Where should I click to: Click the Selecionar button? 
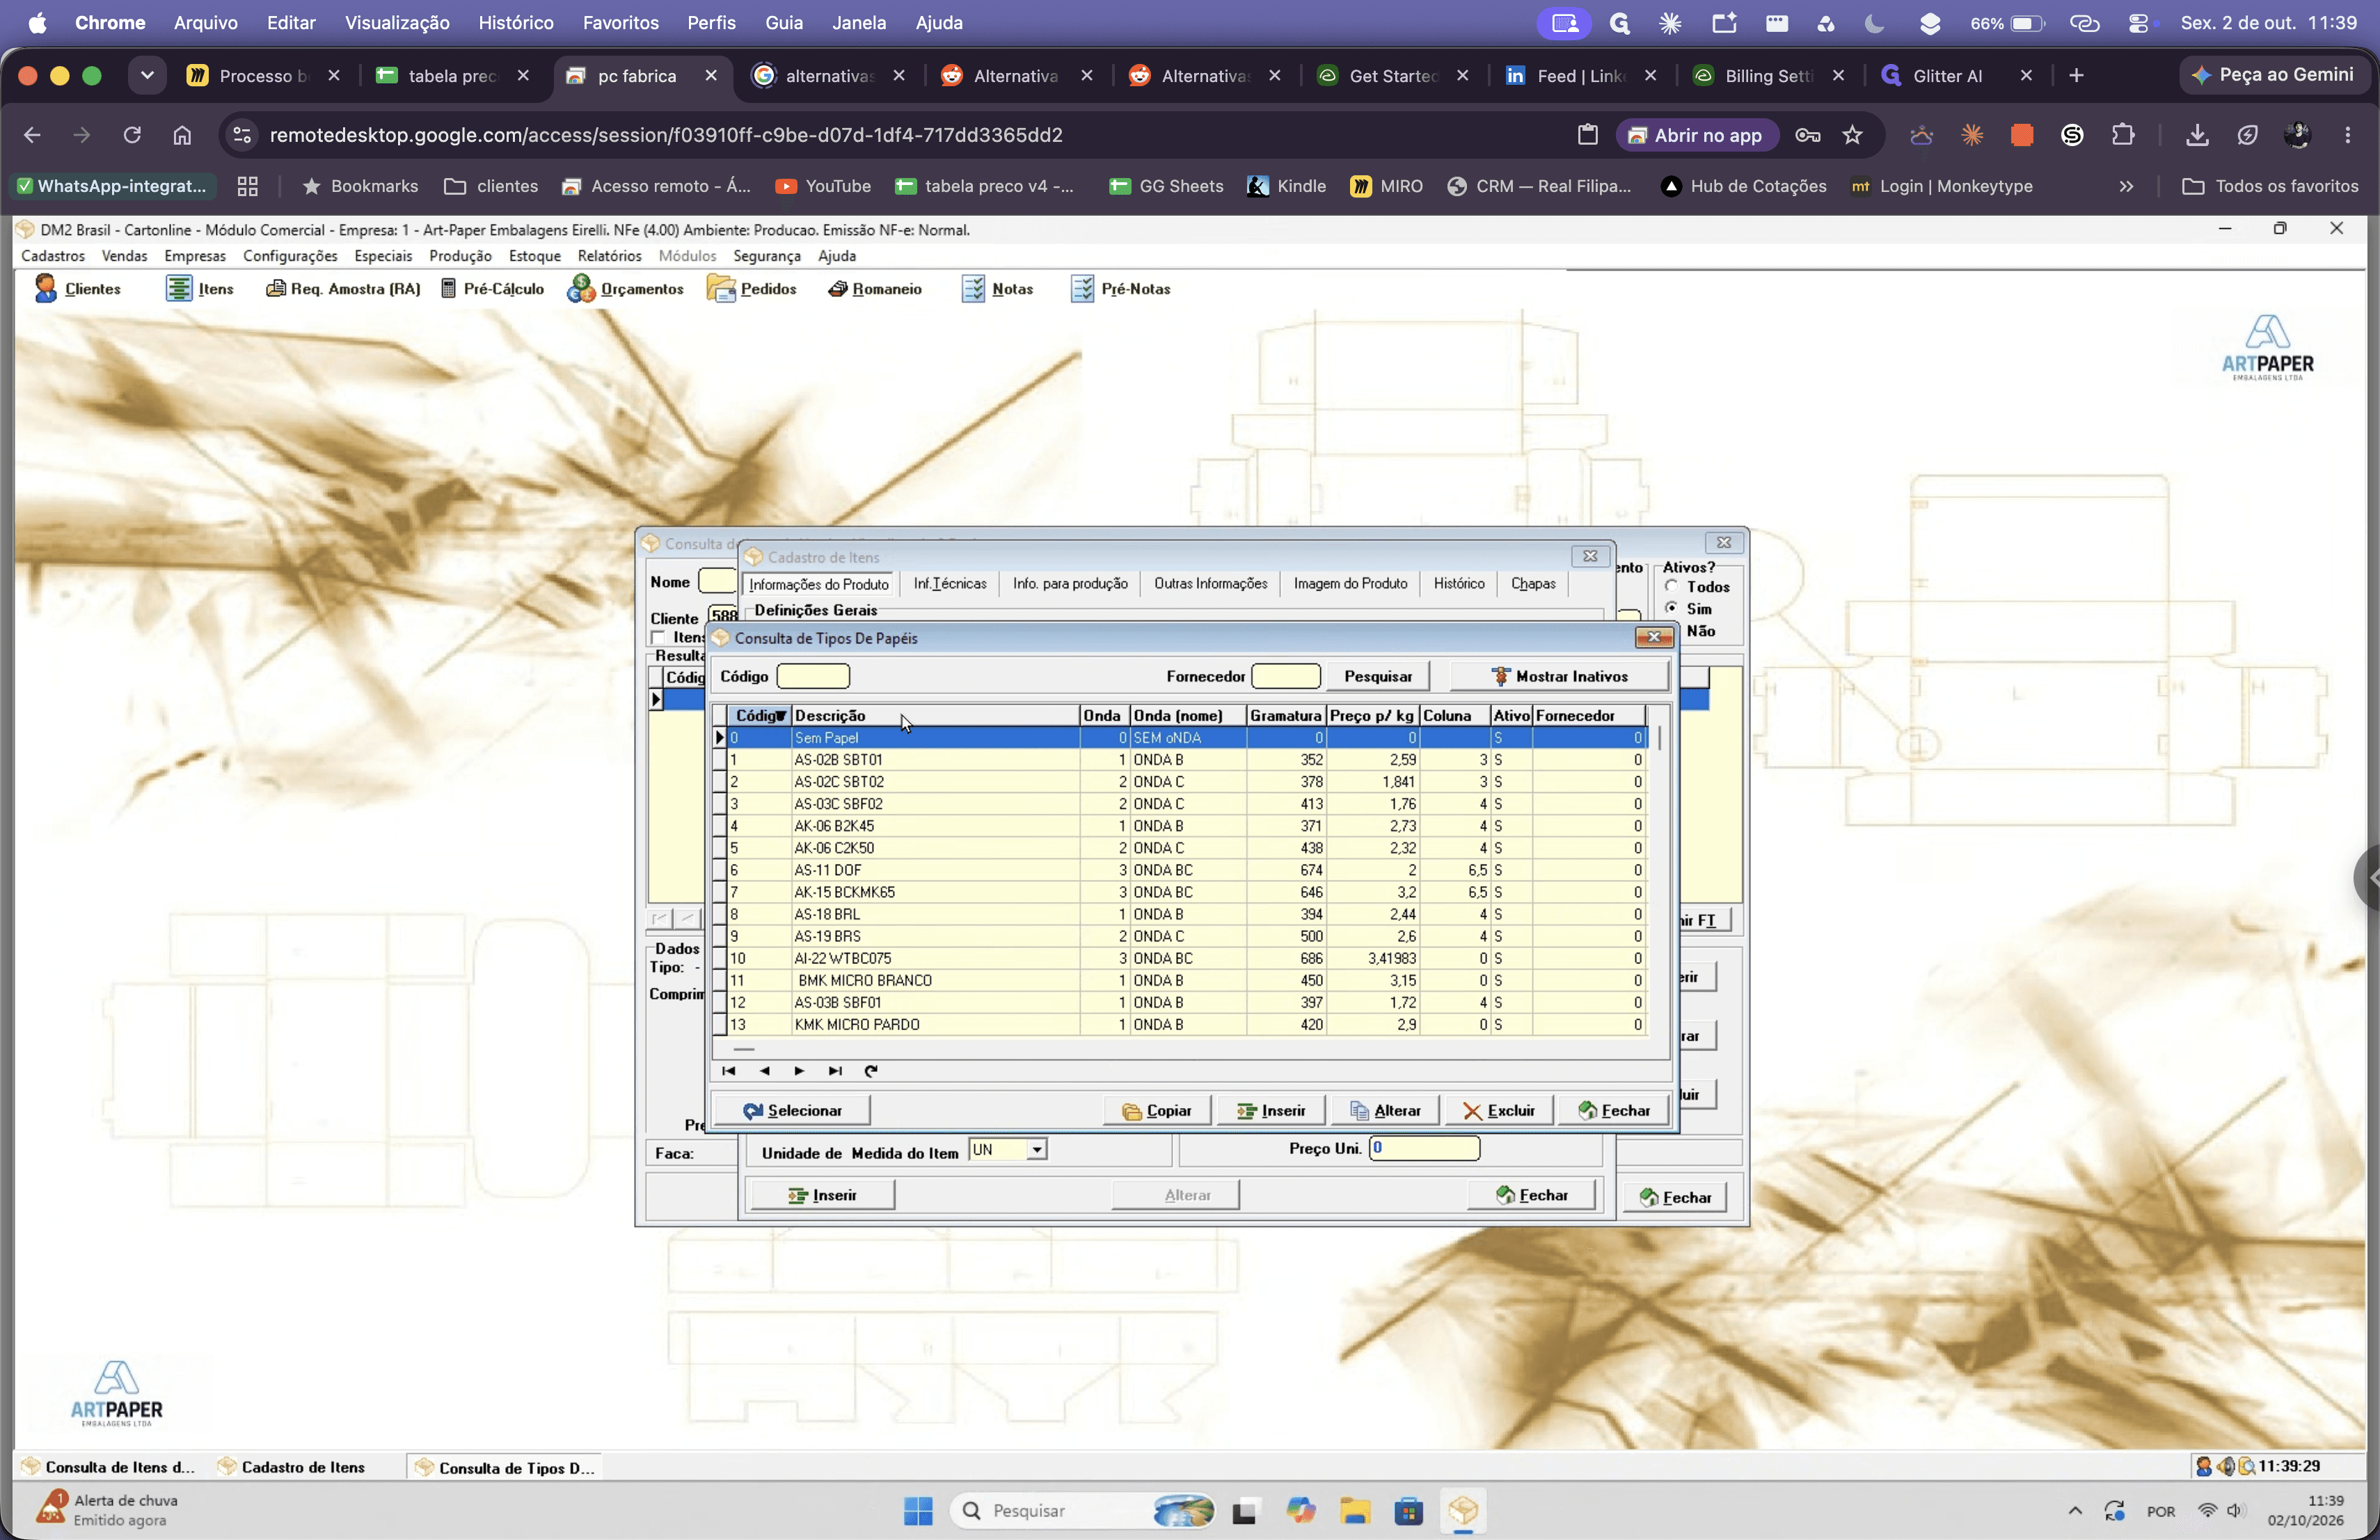[792, 1110]
